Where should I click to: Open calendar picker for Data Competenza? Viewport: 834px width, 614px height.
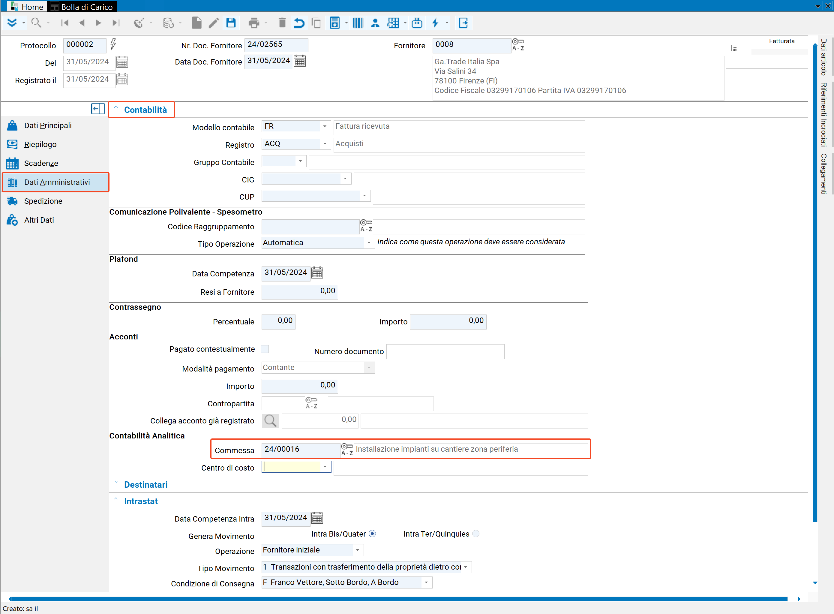(317, 273)
